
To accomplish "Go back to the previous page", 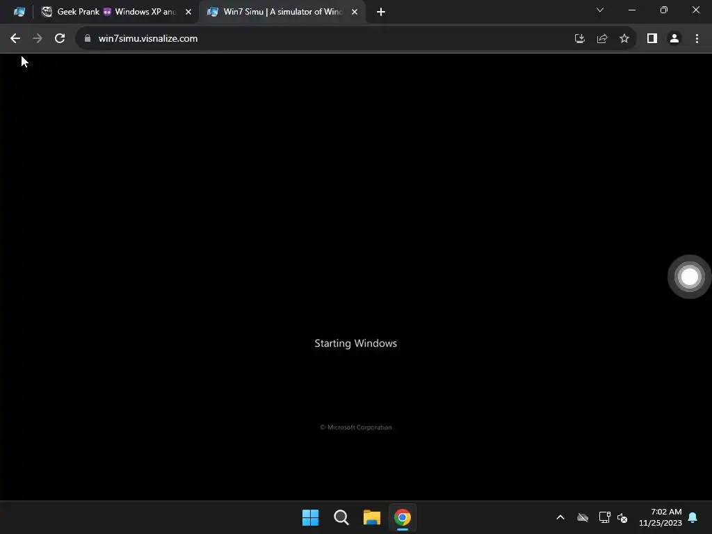I will point(15,39).
